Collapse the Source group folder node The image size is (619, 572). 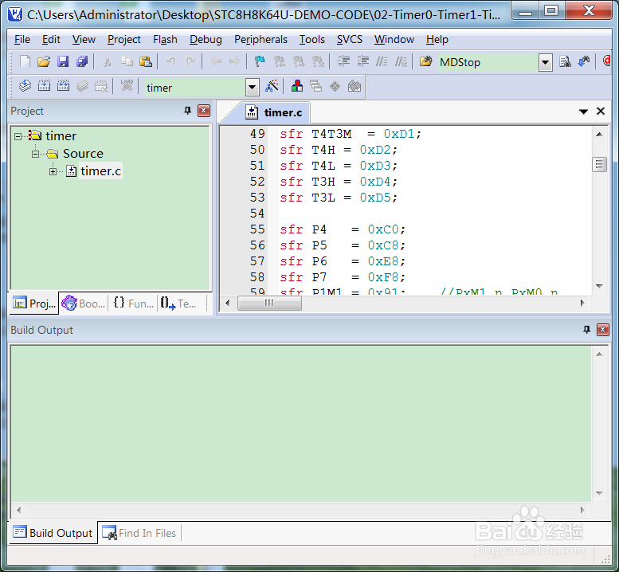(36, 154)
